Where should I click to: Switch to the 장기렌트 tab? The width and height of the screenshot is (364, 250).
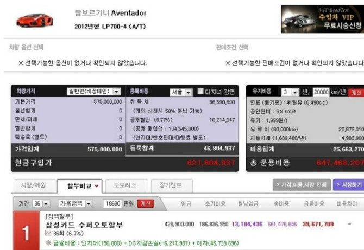click(x=171, y=185)
